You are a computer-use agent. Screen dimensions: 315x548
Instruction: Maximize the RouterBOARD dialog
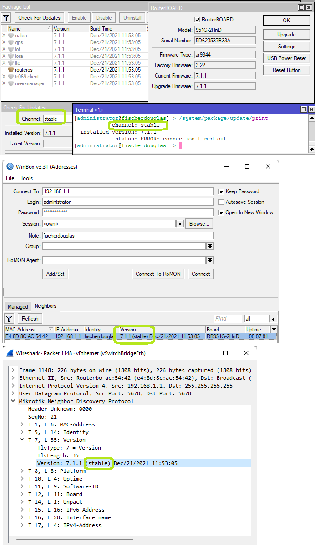click(x=301, y=7)
